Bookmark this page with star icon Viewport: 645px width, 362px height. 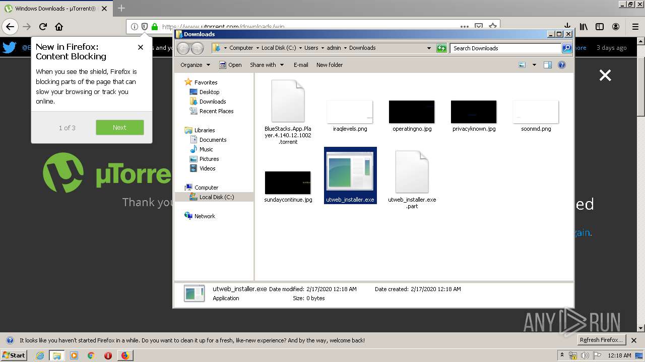coord(492,27)
